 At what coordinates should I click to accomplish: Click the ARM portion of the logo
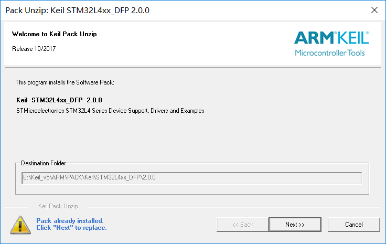314,38
